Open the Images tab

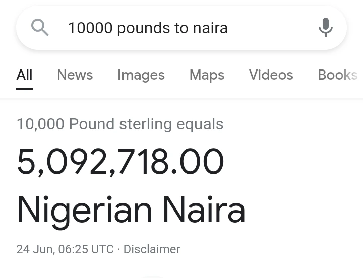coord(141,75)
